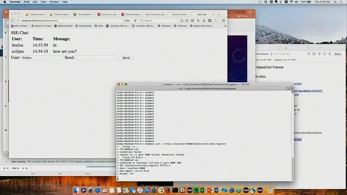This screenshot has height=195, width=347.
Task: Expand the Next meeting chevron in PowerPoint
Action: (x=6, y=161)
